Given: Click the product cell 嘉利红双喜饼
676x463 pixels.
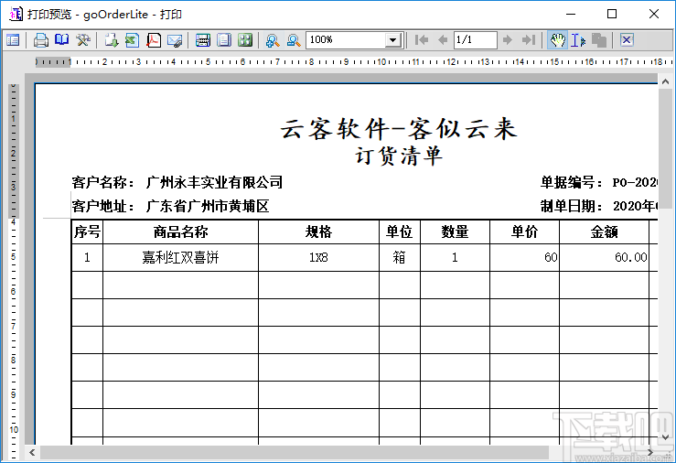Looking at the screenshot, I should click(180, 257).
